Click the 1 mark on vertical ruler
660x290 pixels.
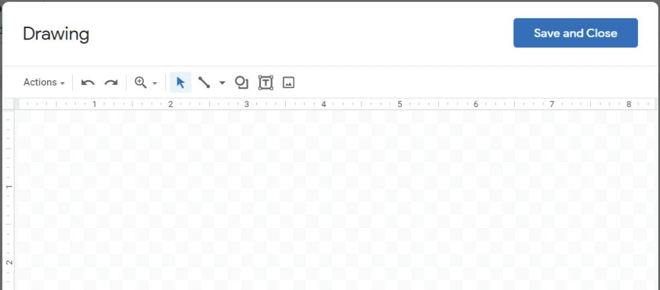point(9,186)
